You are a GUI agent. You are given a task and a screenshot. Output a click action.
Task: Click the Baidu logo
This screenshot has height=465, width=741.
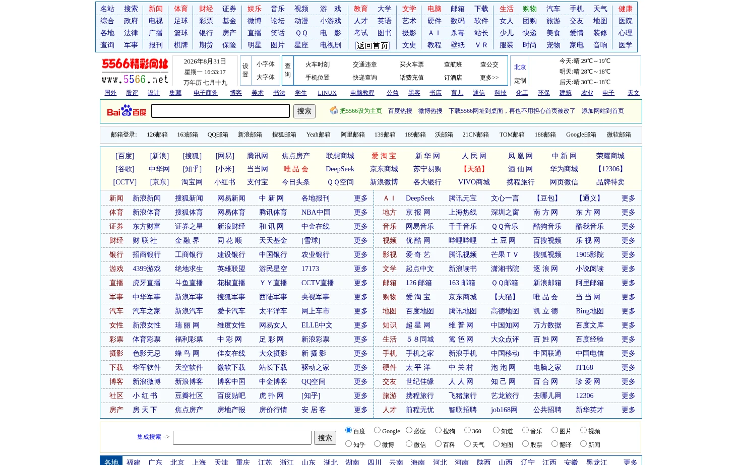[127, 111]
